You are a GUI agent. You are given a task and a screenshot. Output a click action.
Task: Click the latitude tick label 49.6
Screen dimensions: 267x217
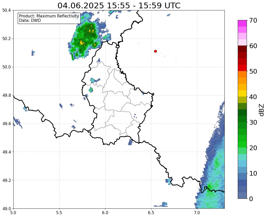click(x=7, y=124)
